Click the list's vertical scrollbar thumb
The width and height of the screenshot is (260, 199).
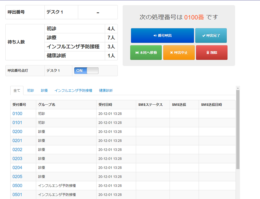(238, 130)
